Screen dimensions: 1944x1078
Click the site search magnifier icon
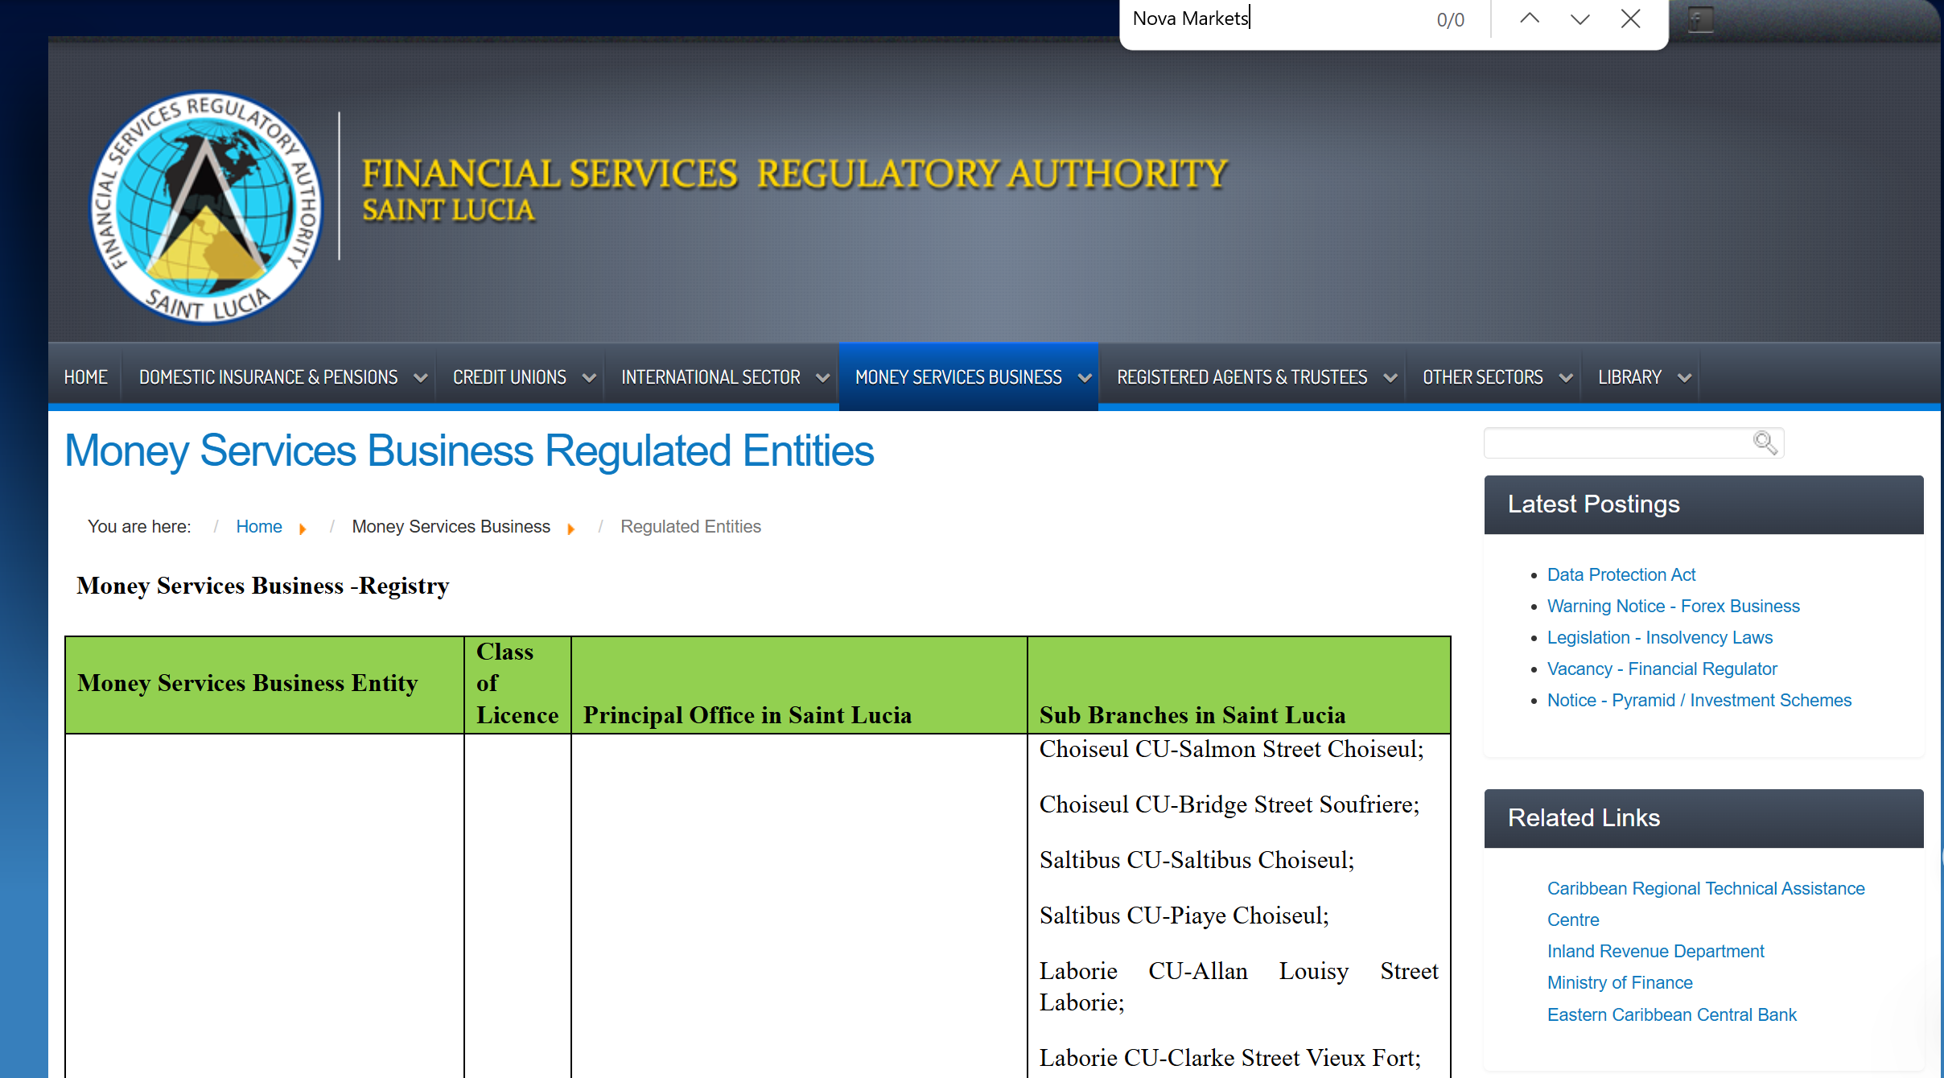(x=1765, y=442)
